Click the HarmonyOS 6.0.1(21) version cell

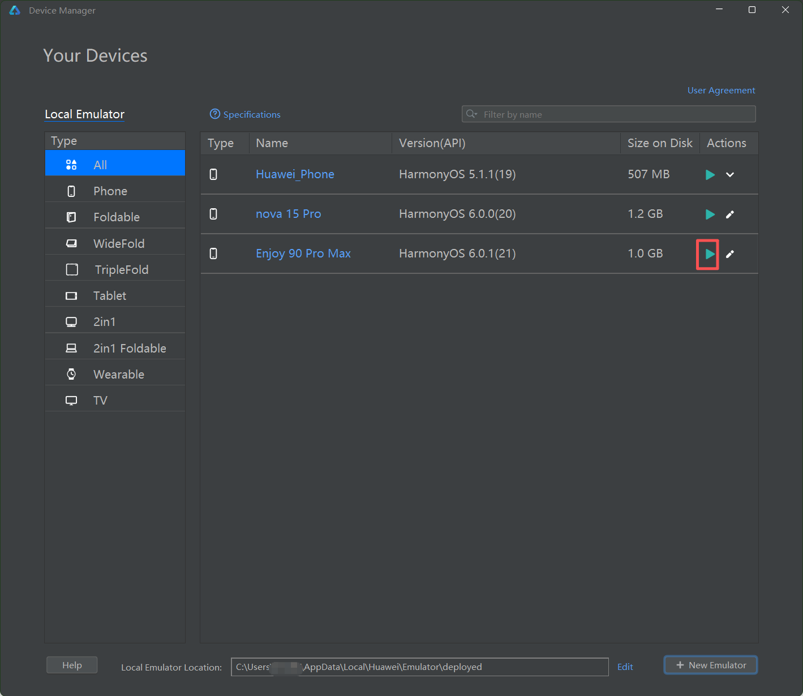pos(457,254)
